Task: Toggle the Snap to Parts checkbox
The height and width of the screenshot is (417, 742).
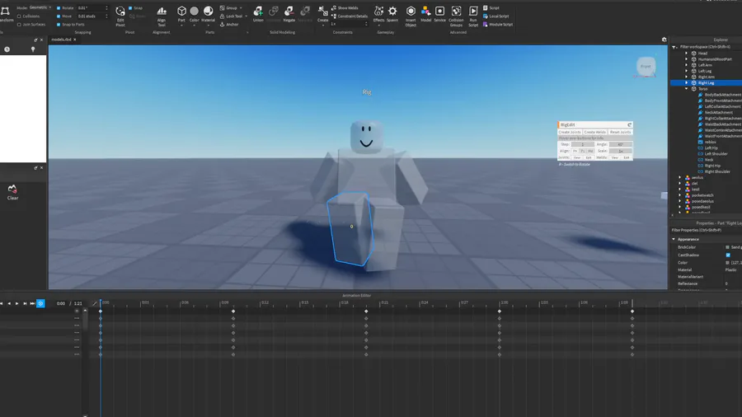Action: tap(59, 24)
